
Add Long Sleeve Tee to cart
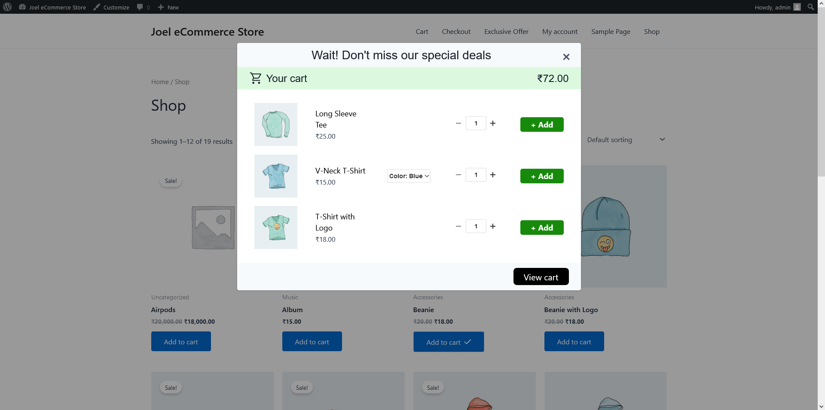pyautogui.click(x=541, y=125)
